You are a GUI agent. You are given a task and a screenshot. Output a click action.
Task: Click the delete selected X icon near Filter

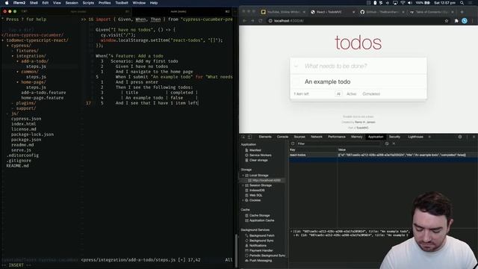[394, 143]
